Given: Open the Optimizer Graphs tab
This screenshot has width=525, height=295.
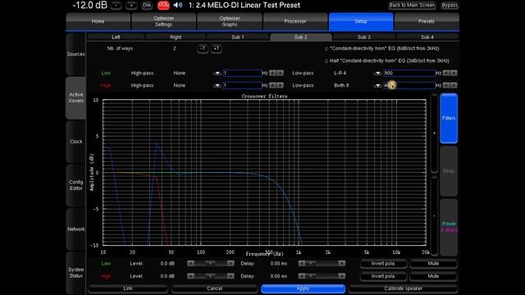Looking at the screenshot, I should (x=230, y=21).
